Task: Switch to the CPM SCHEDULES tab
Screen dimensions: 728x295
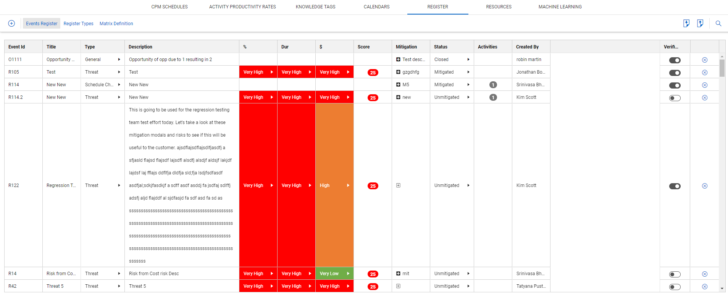Action: (x=169, y=7)
